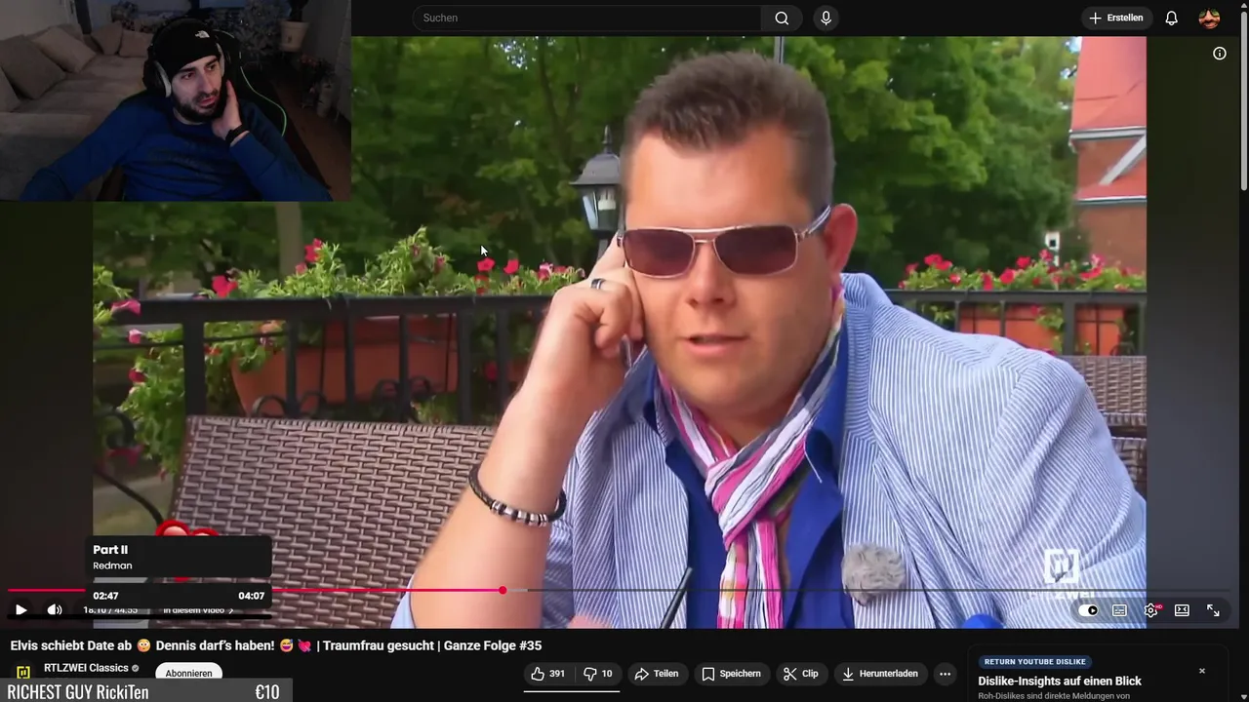
Task: Enter fullscreen with the expand arrows icon
Action: [1213, 610]
